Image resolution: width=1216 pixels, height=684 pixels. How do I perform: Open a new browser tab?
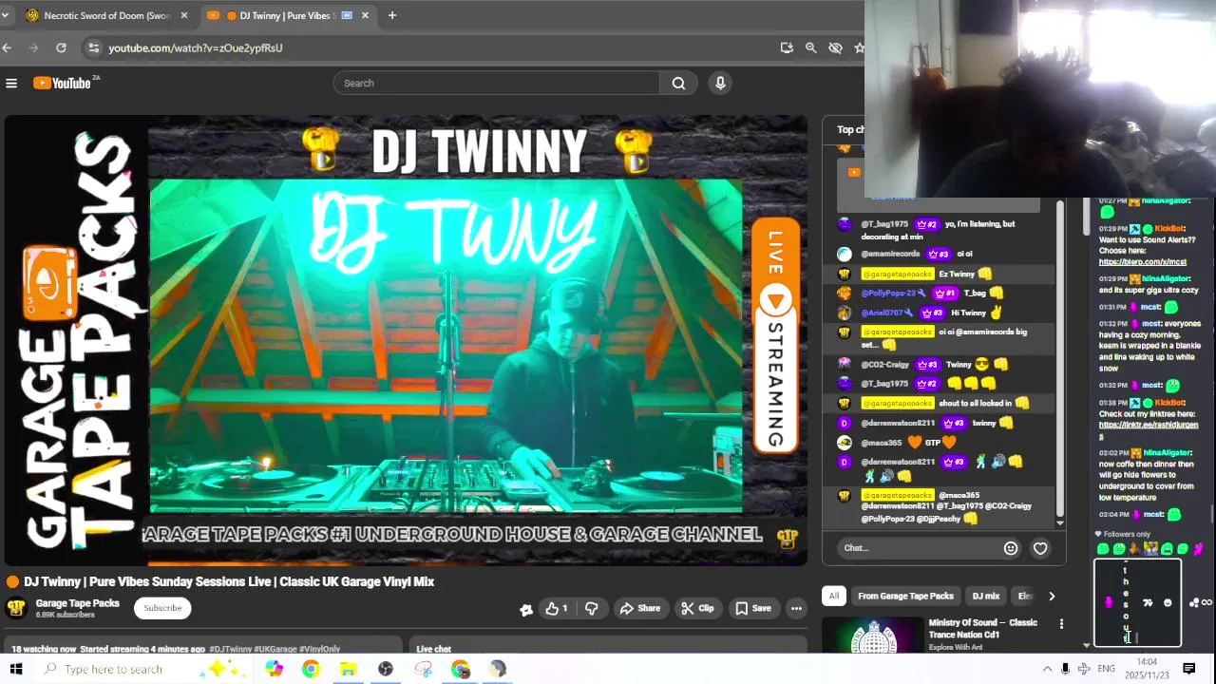click(x=392, y=15)
